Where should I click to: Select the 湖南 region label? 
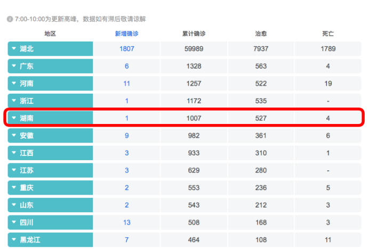(x=27, y=118)
